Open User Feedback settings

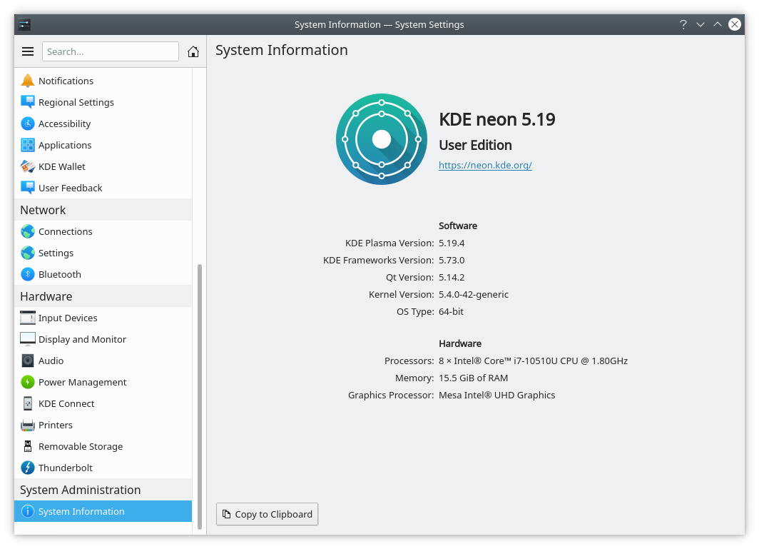pos(103,188)
